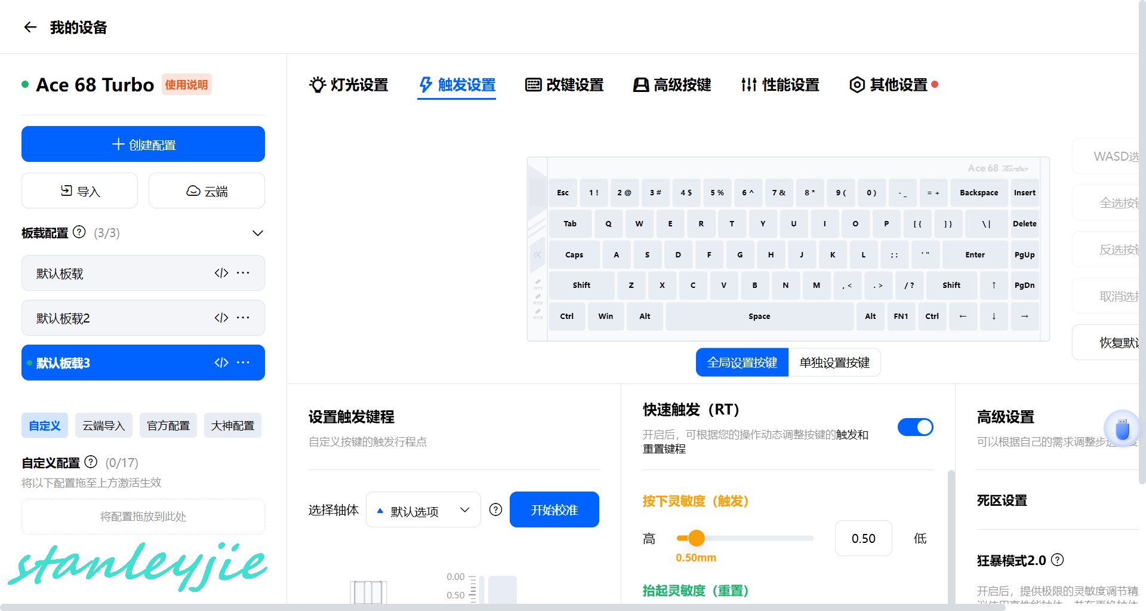Open the 高级按键 tab
The width and height of the screenshot is (1146, 611).
pyautogui.click(x=672, y=85)
